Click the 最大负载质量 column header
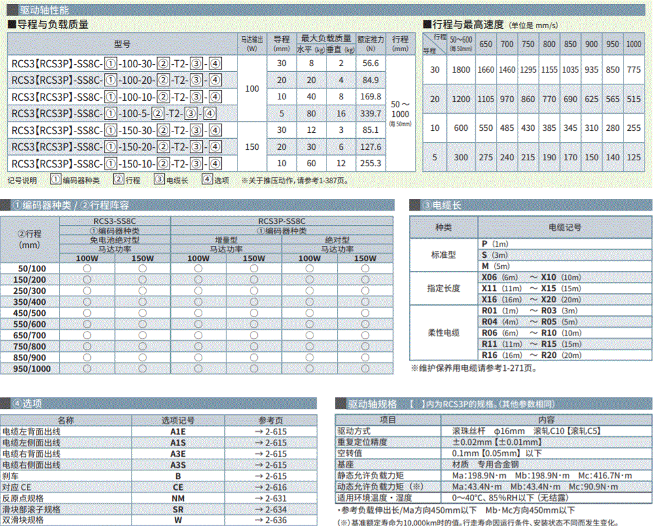 pyautogui.click(x=326, y=39)
